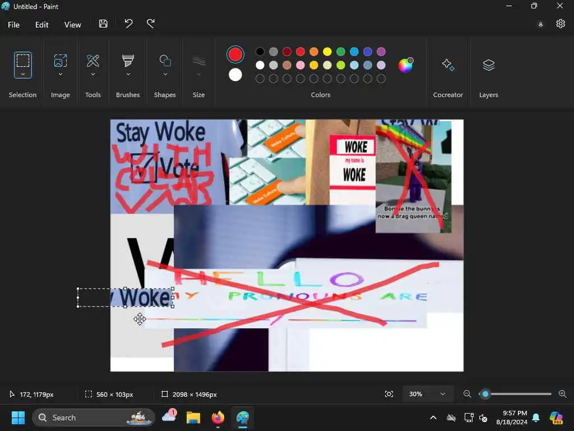Open notifications bell icon

coord(536,418)
